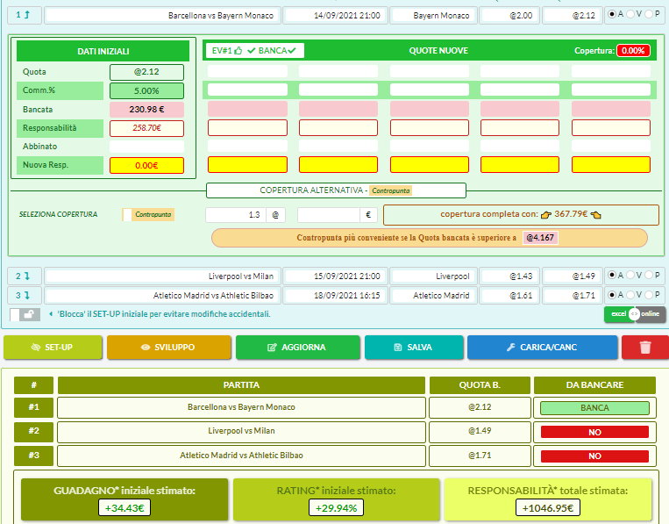Click the RATING +29.94% value
The height and width of the screenshot is (524, 669).
click(336, 508)
